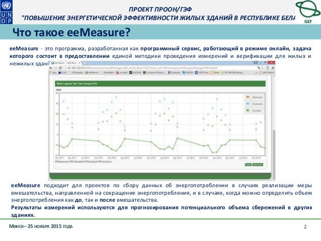Viewport: 321px width, 241px height.
Task: Open the Facebook bookmark
Action: (174, 72)
